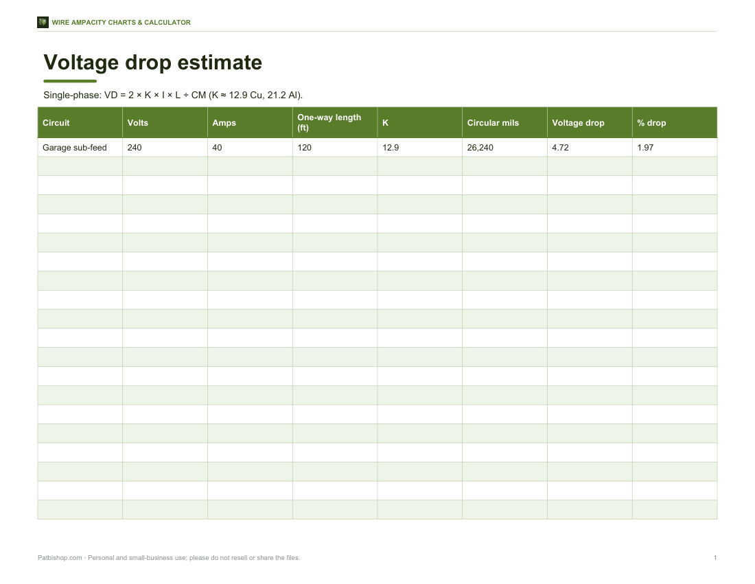This screenshot has height=584, width=755.
Task: Click the 'Circular mils' column header
Action: (x=504, y=123)
